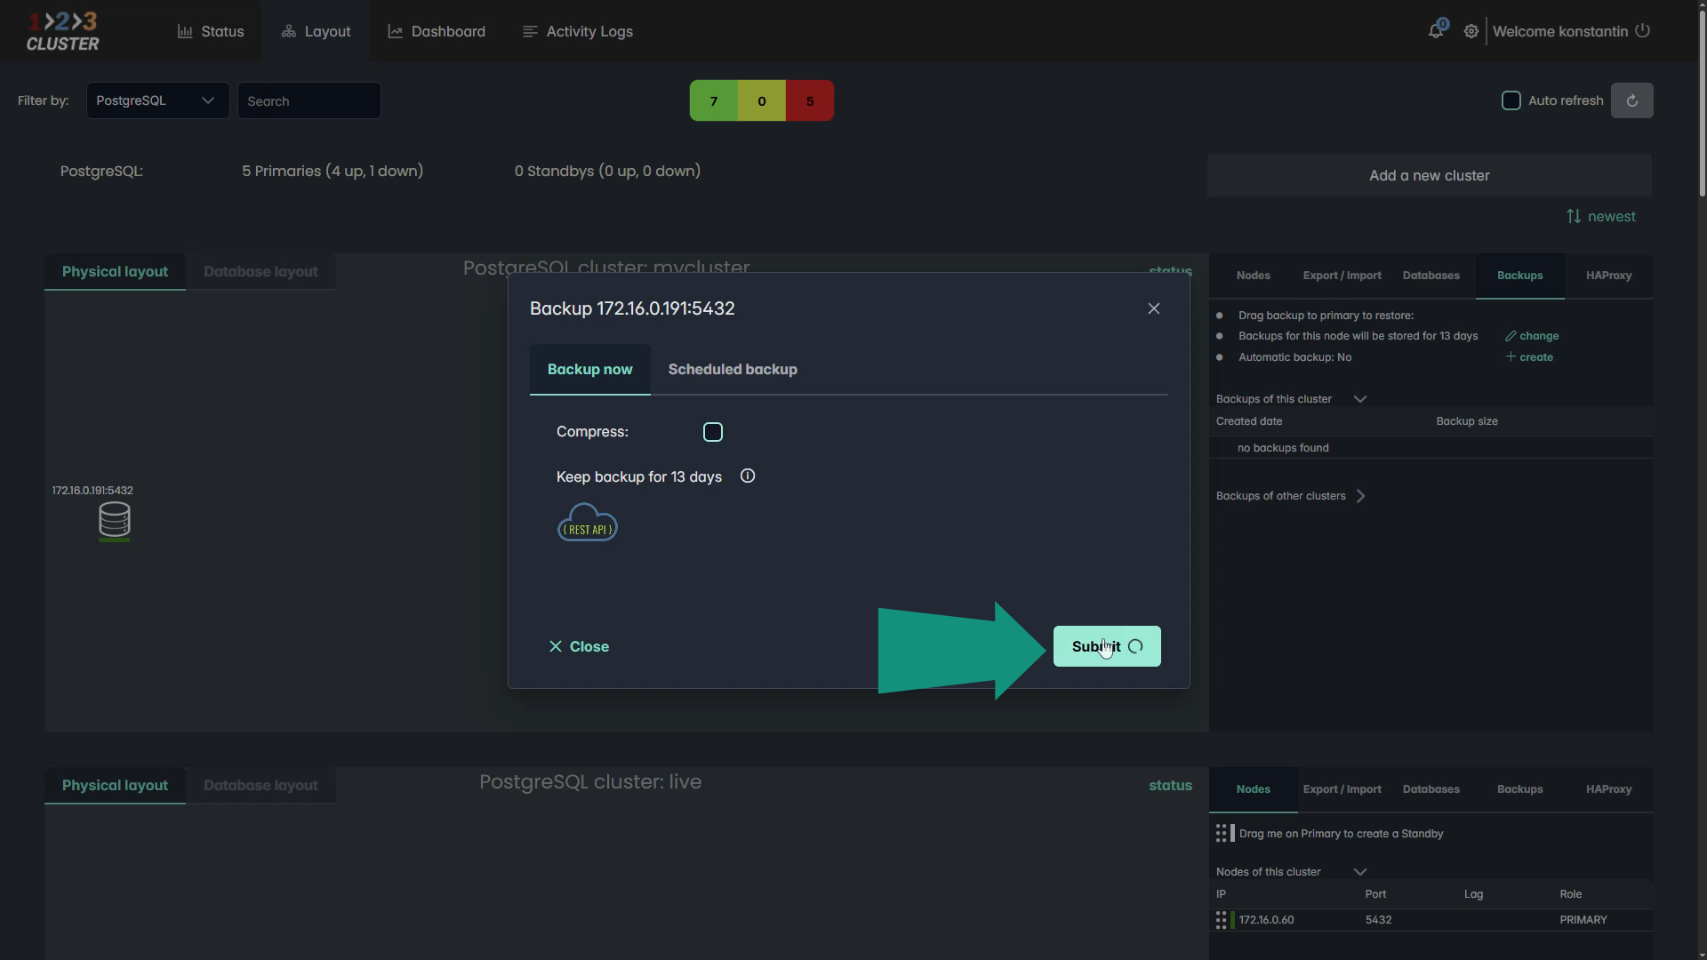Open the PostgreSQL filter dropdown

(157, 100)
